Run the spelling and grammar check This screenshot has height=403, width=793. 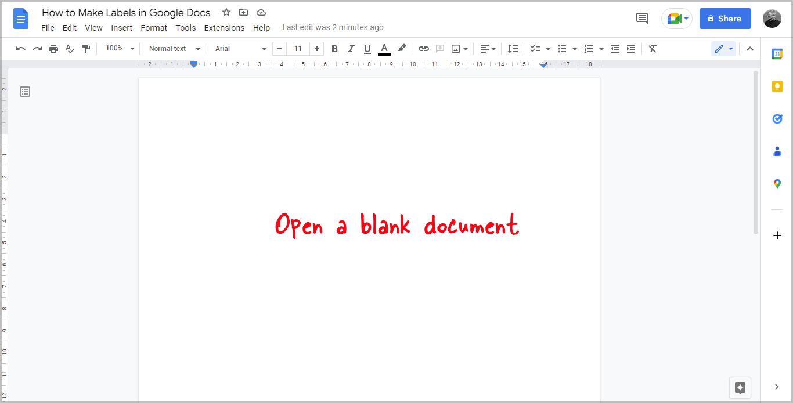70,49
